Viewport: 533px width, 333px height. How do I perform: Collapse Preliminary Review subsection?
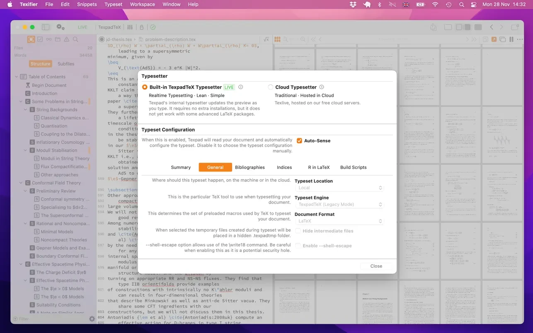[25, 191]
